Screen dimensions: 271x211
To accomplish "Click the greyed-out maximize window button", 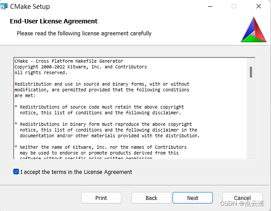I will point(234,7).
